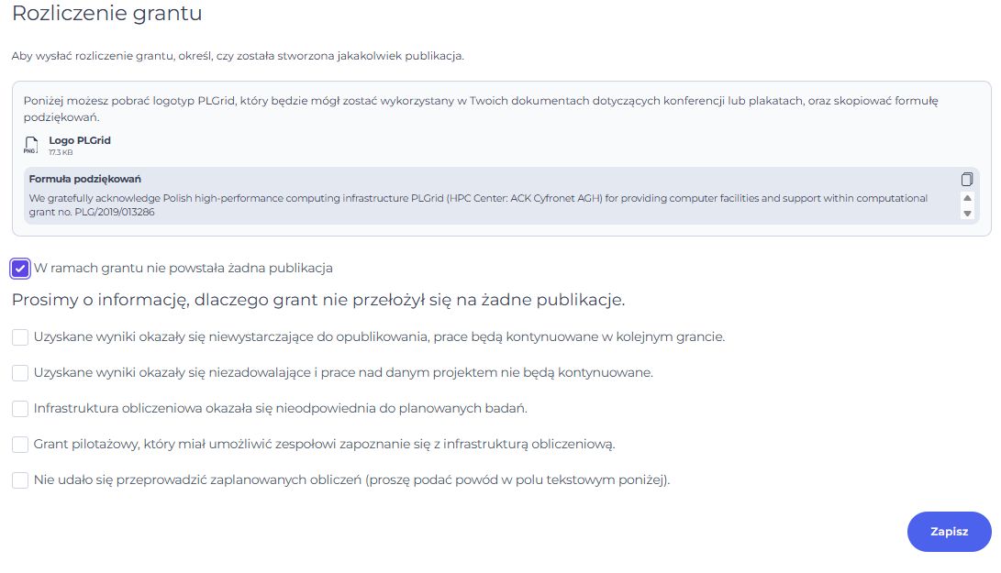The height and width of the screenshot is (573, 1001).
Task: Select the 'Grant pilotażowy' checkbox
Action: click(20, 445)
